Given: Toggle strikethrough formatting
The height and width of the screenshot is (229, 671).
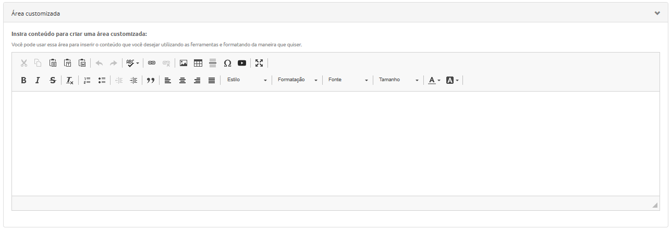Looking at the screenshot, I should (x=52, y=80).
